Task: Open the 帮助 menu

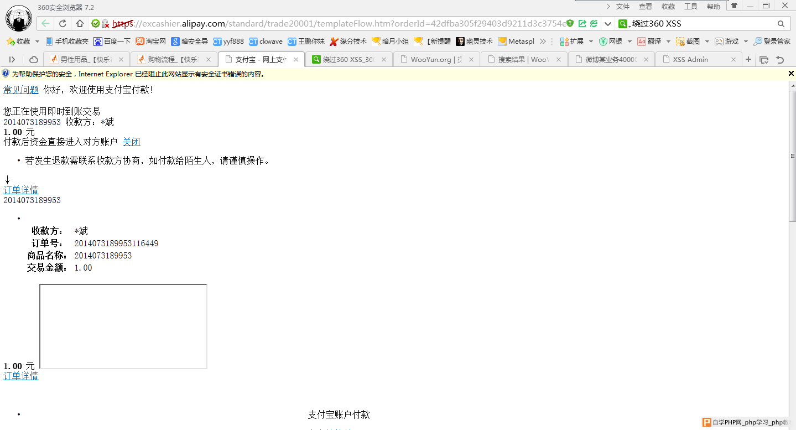Action: tap(714, 7)
